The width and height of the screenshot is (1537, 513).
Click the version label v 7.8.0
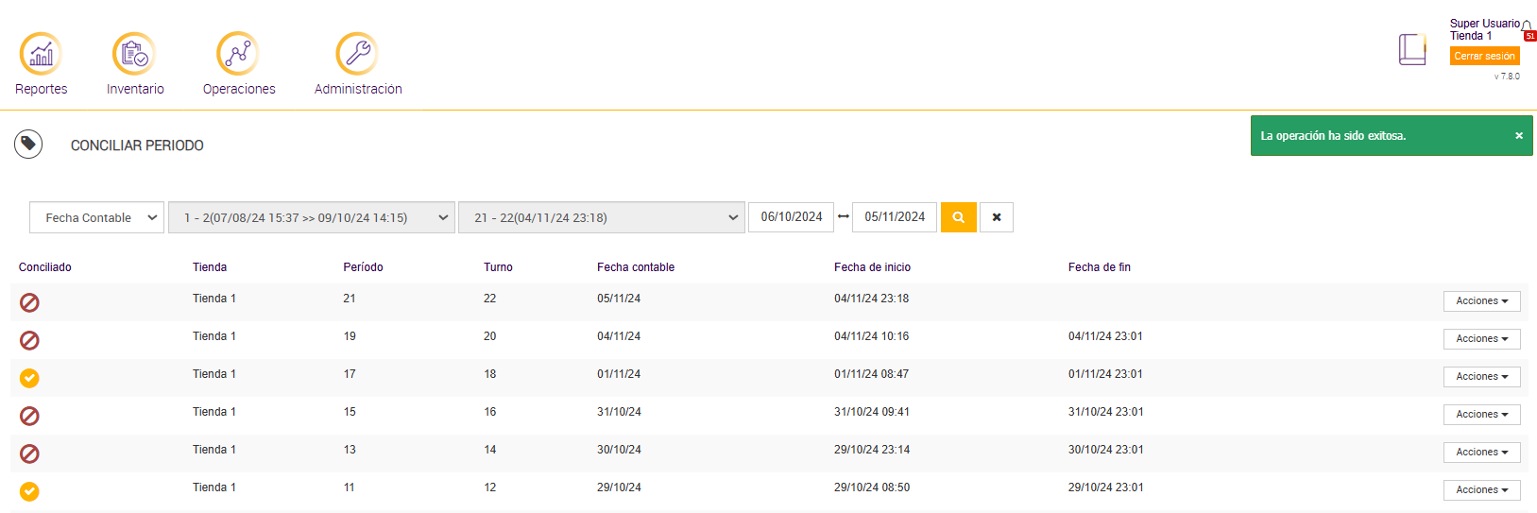click(x=1507, y=77)
